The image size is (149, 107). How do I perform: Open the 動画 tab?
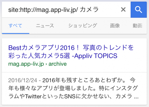pos(138,26)
